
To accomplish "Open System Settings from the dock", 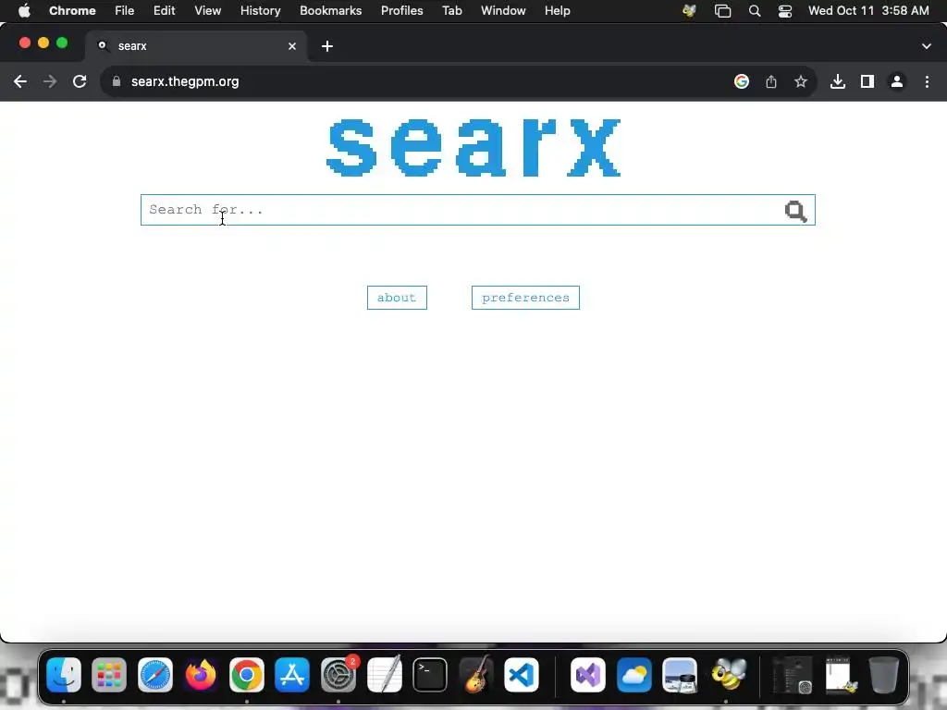I will coord(338,674).
